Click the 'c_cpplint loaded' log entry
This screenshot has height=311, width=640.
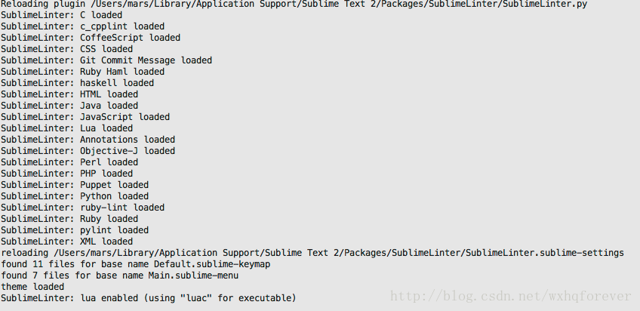82,26
